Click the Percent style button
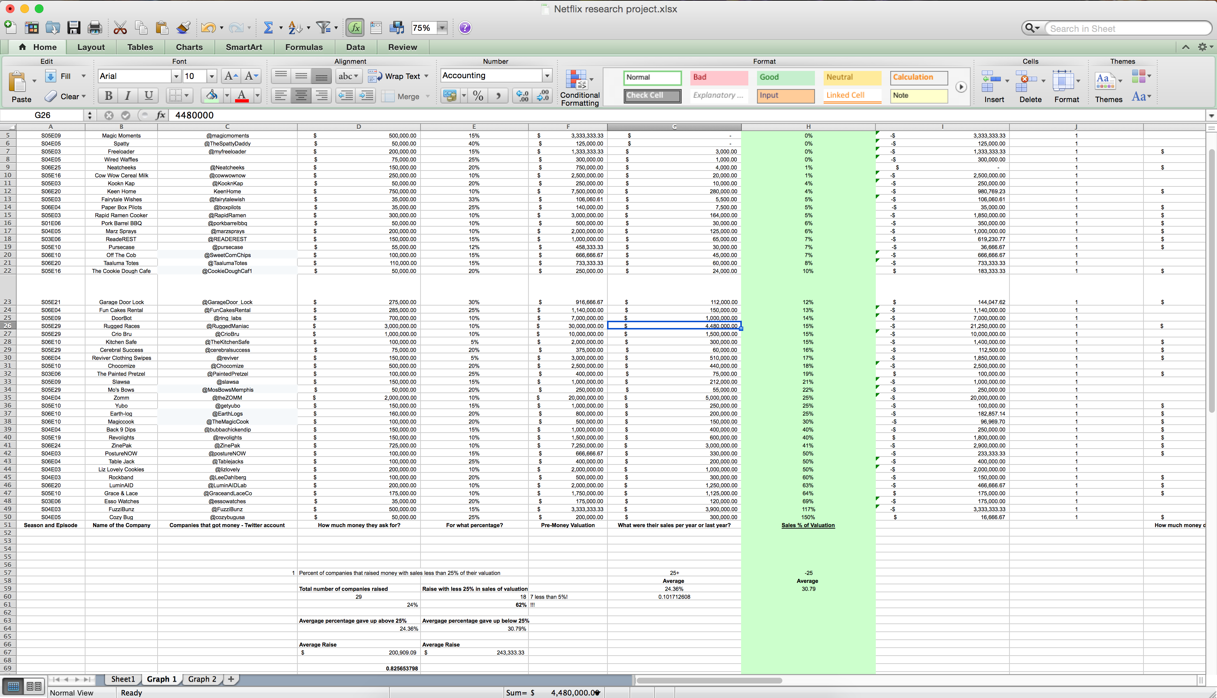1217x698 pixels. coord(478,96)
